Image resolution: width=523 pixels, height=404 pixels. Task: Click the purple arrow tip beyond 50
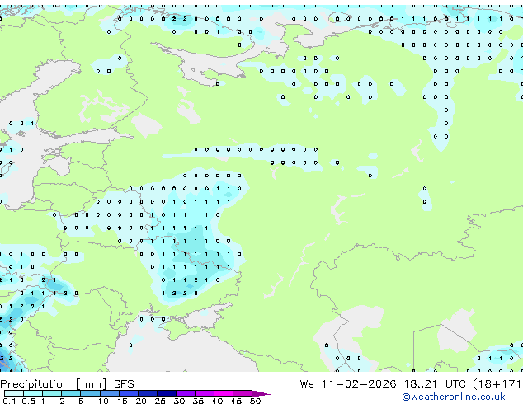point(261,394)
